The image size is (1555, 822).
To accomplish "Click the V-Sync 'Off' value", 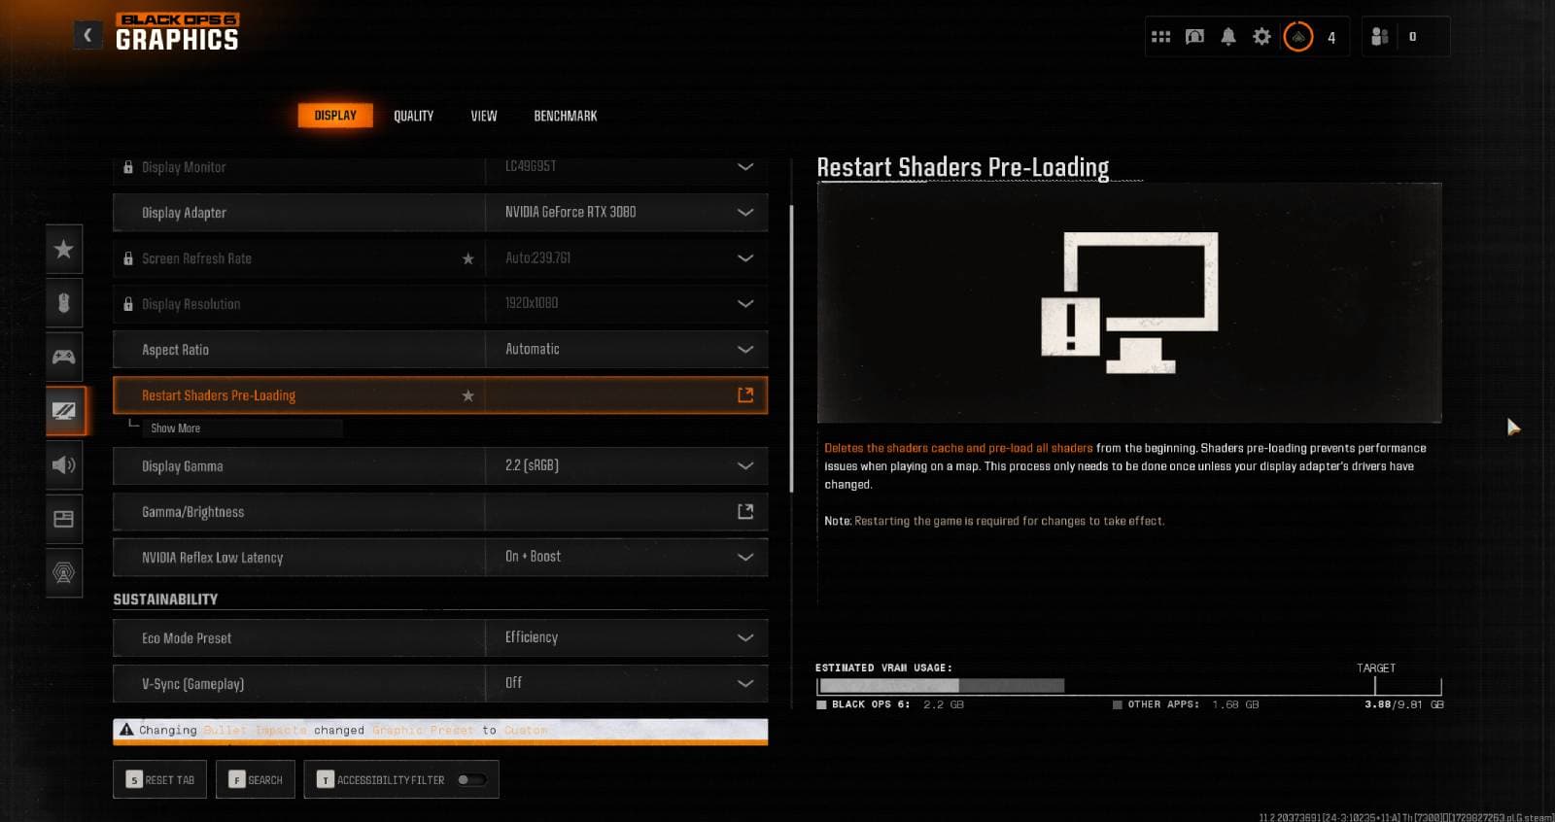I will tap(513, 683).
